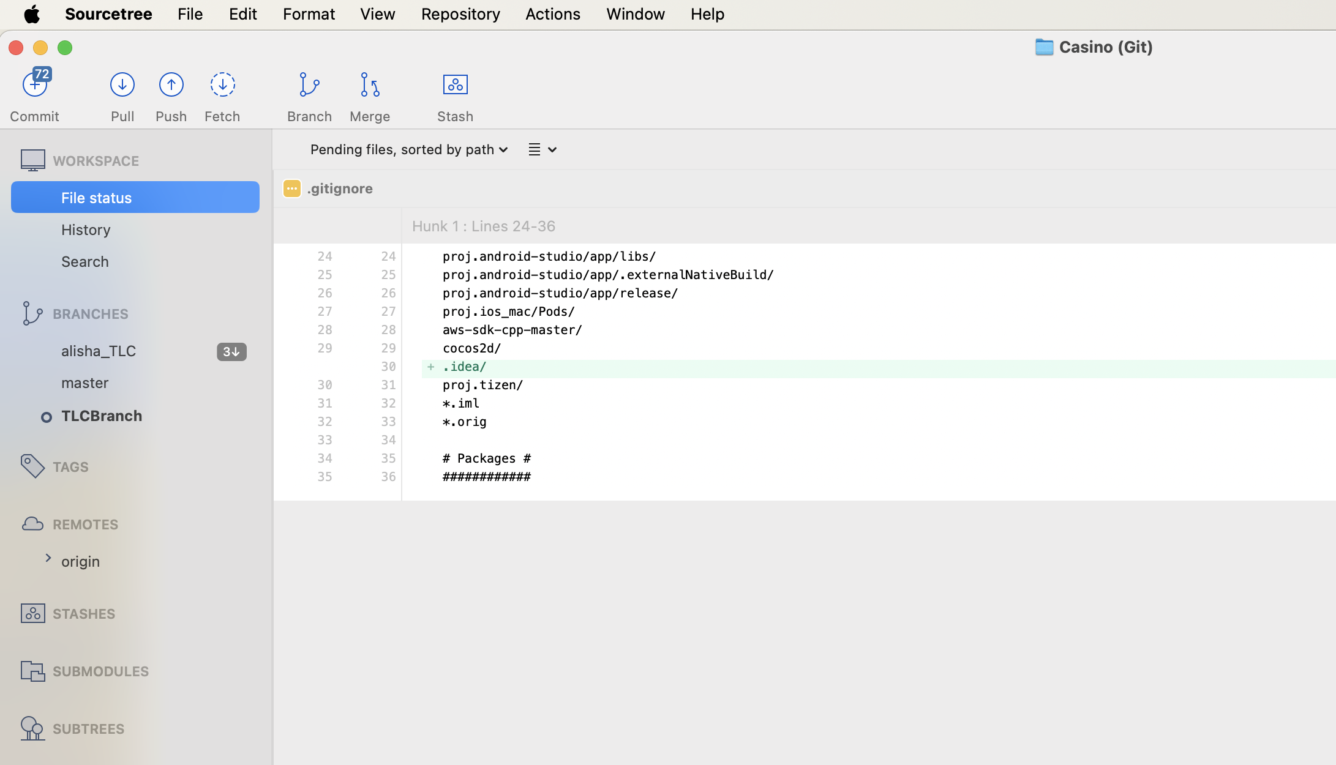Open the Apple menu
Image resolution: width=1336 pixels, height=765 pixels.
point(32,14)
